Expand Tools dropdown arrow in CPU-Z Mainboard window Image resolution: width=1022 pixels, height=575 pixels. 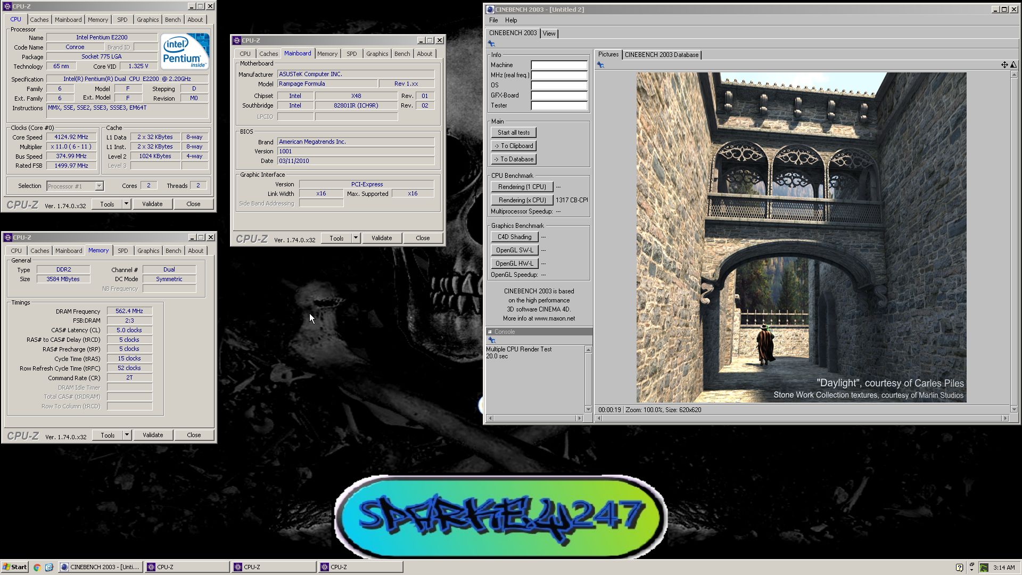pos(356,238)
